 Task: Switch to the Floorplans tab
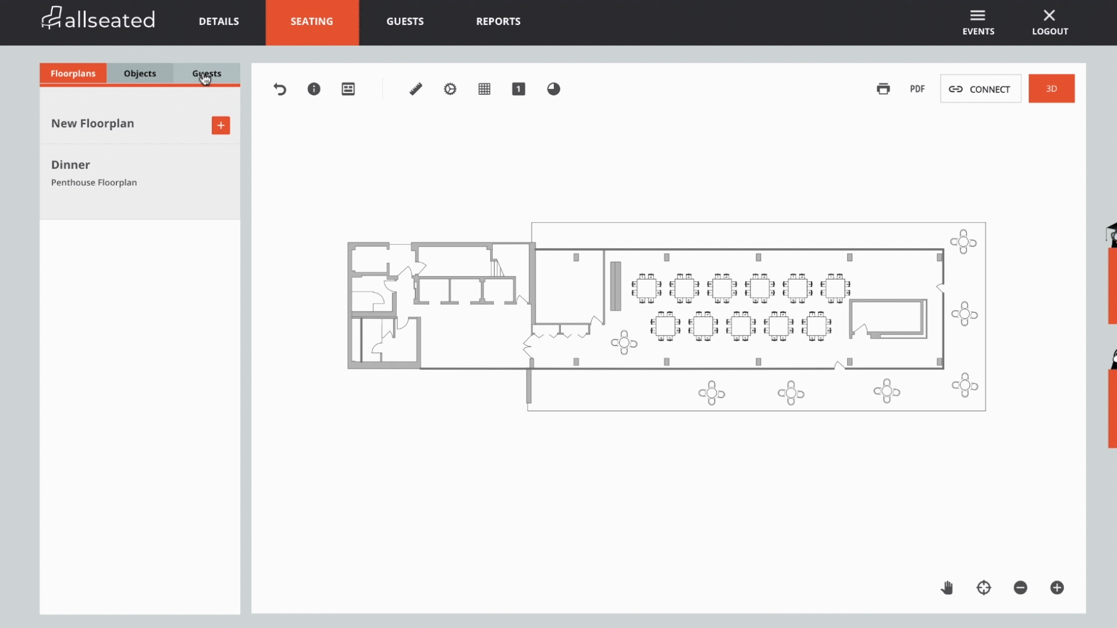[73, 73]
